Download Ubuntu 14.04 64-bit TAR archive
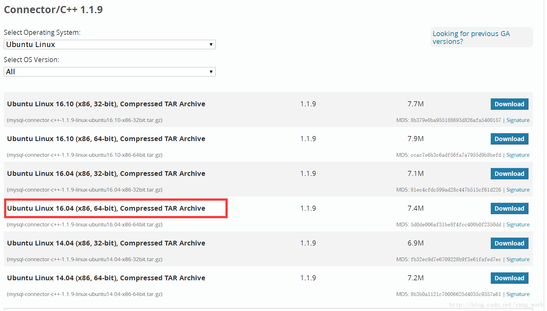Screen dimensions: 547x311 [509, 278]
